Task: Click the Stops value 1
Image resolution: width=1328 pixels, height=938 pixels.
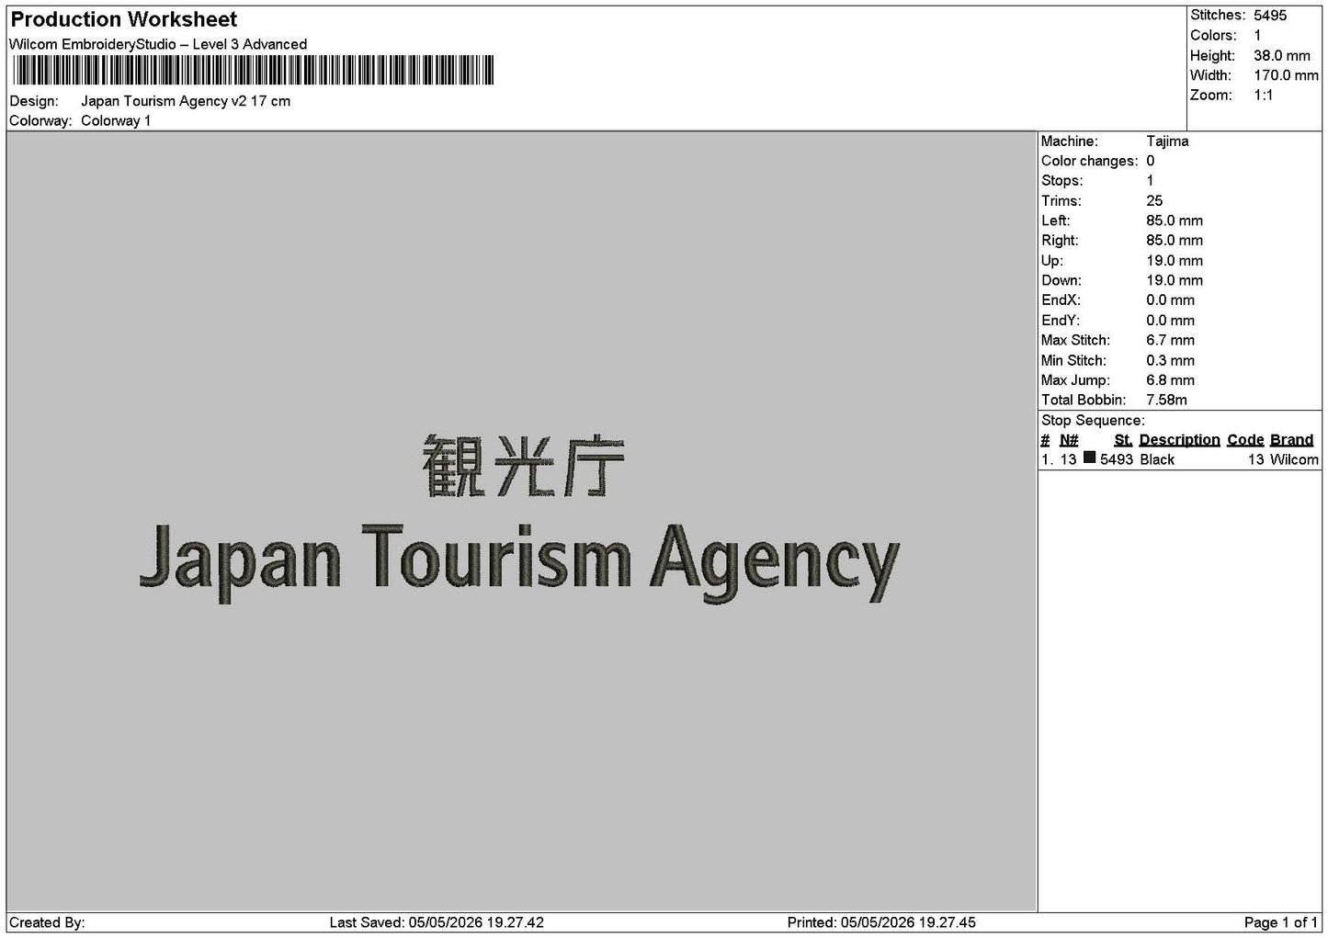Action: [x=1150, y=181]
